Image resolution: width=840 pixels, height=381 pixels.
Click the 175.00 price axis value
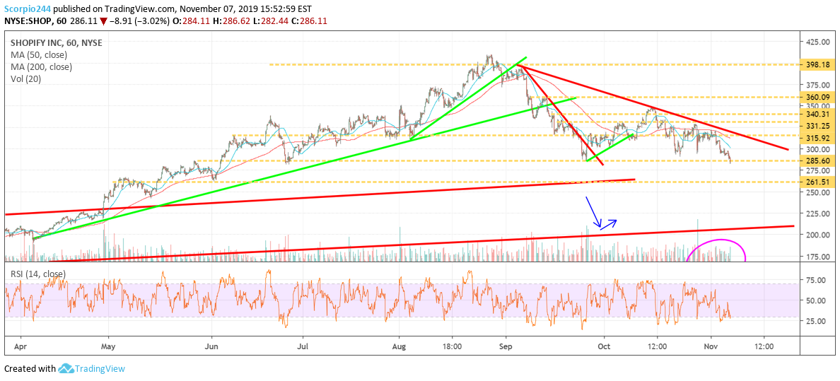817,257
